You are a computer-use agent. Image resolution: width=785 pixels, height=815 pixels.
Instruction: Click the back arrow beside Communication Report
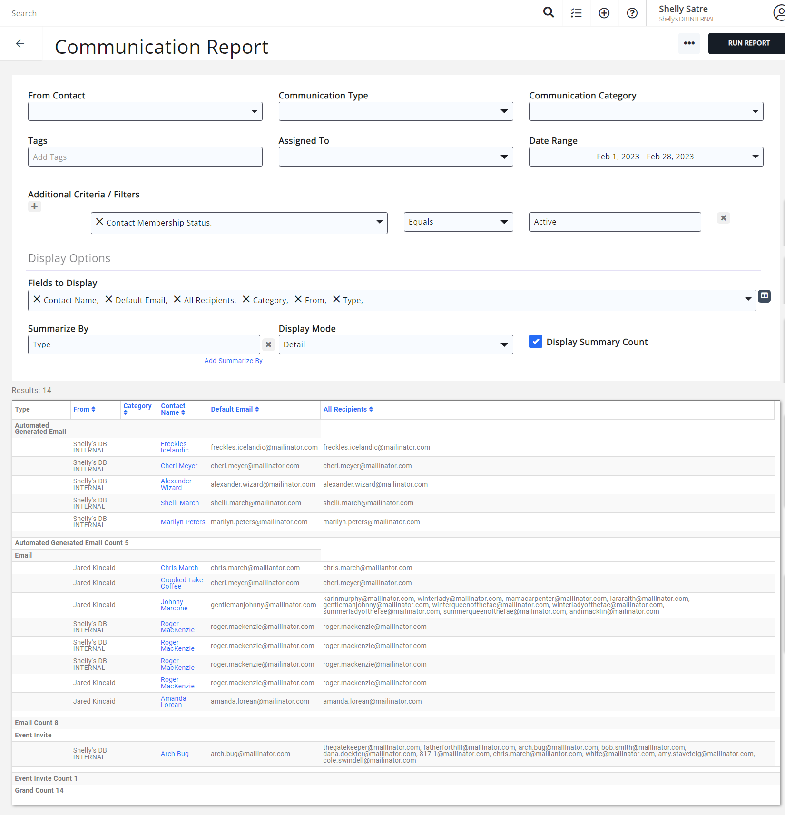tap(20, 43)
